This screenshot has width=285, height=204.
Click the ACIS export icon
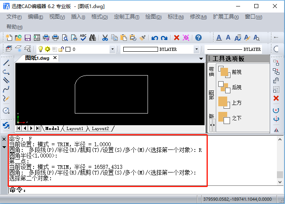click(37, 38)
